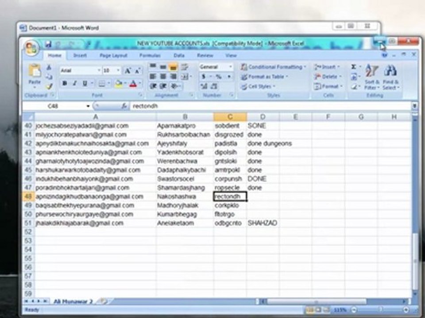Select column C header
Viewport: 425px width, 318px height.
[230, 117]
